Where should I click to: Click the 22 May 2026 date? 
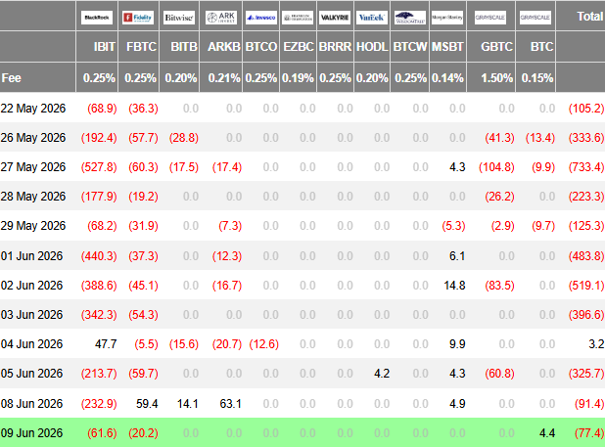click(33, 109)
